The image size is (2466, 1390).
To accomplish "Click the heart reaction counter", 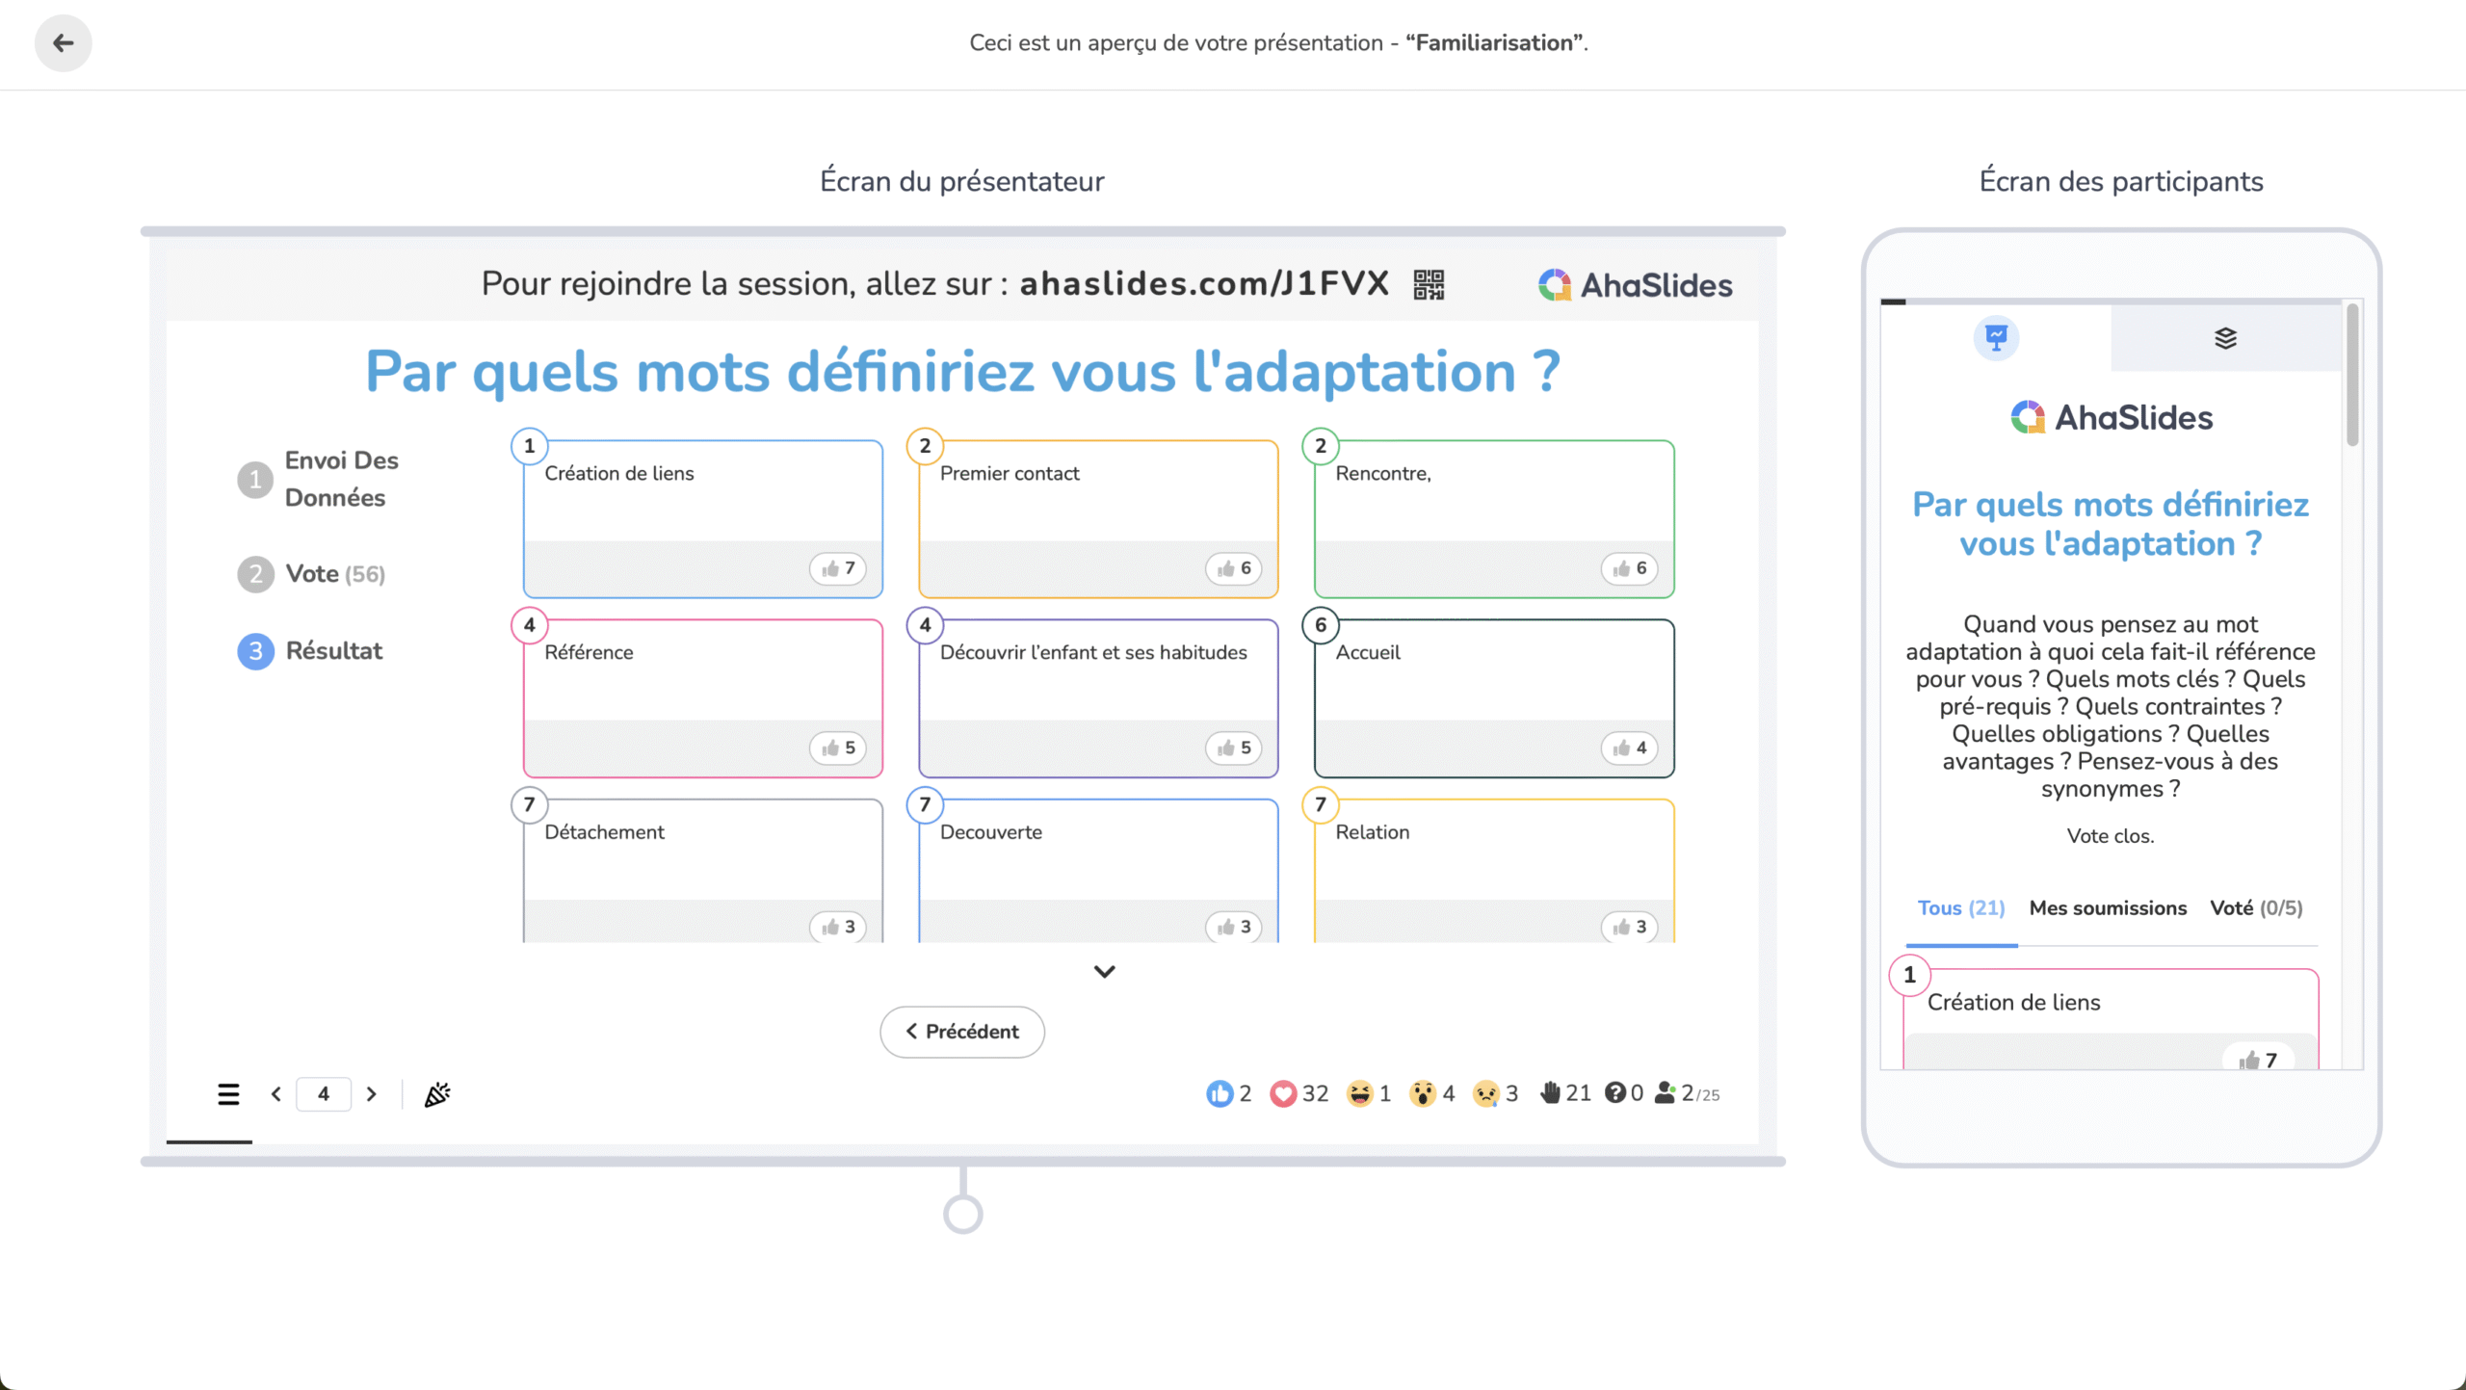I will [x=1299, y=1093].
